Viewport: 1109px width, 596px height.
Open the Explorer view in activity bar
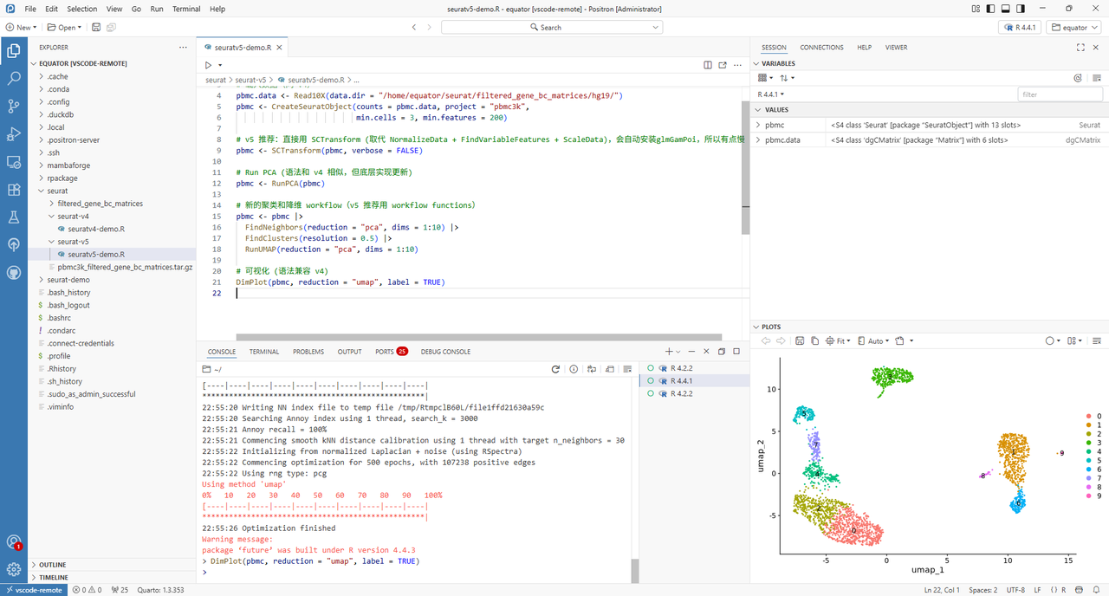click(14, 51)
